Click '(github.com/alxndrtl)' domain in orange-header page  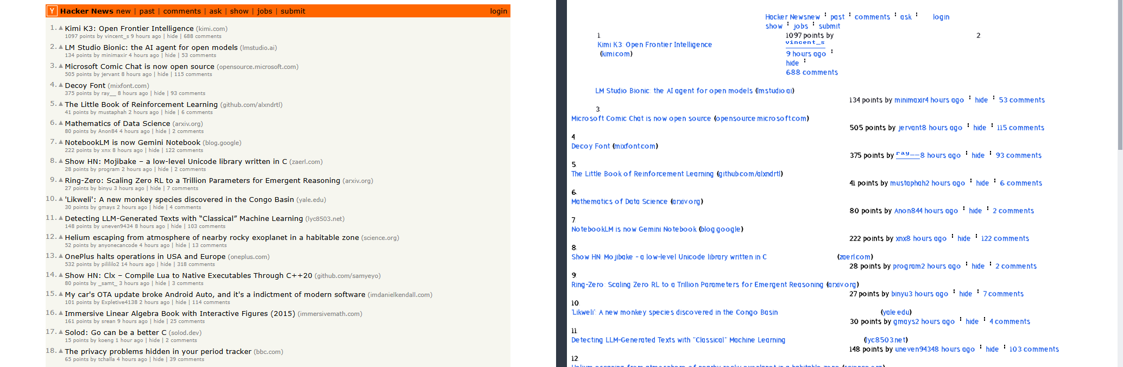[251, 105]
